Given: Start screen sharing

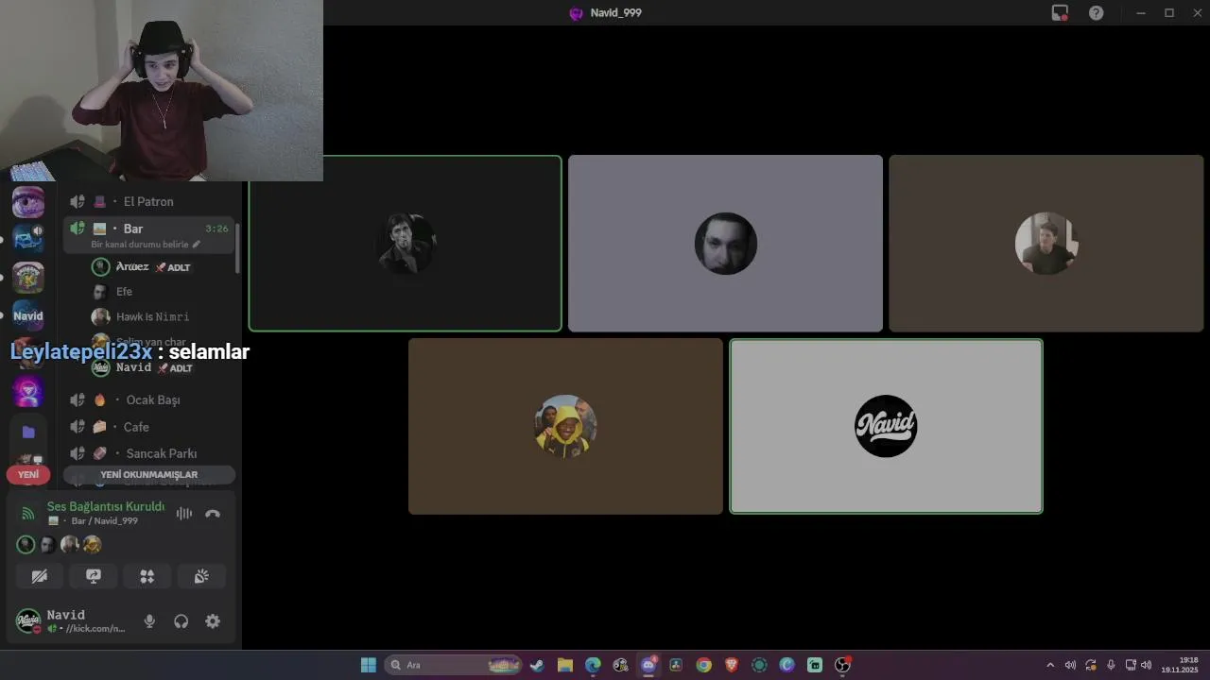Looking at the screenshot, I should pyautogui.click(x=94, y=576).
